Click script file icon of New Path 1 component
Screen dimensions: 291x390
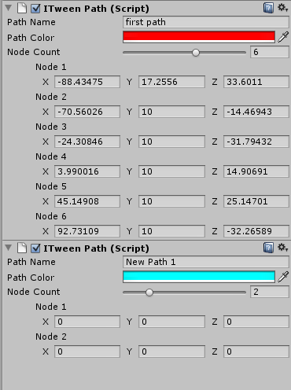tap(22, 248)
